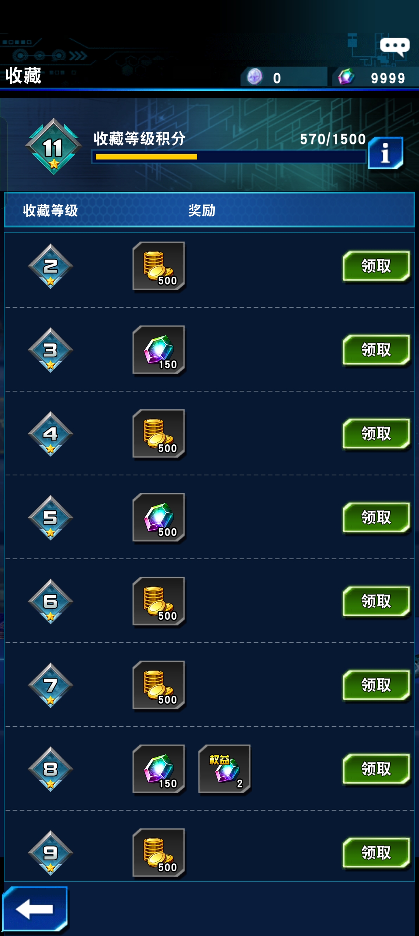Screen dimensions: 419x936
Task: Click the 奖励 column header
Action: 202,210
